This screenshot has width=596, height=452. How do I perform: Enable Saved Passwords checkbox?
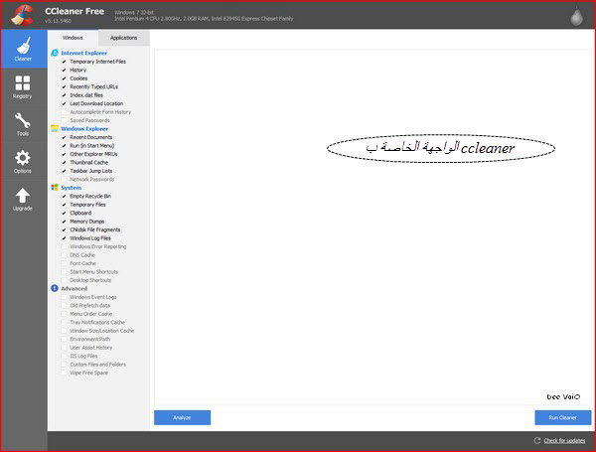(x=64, y=120)
